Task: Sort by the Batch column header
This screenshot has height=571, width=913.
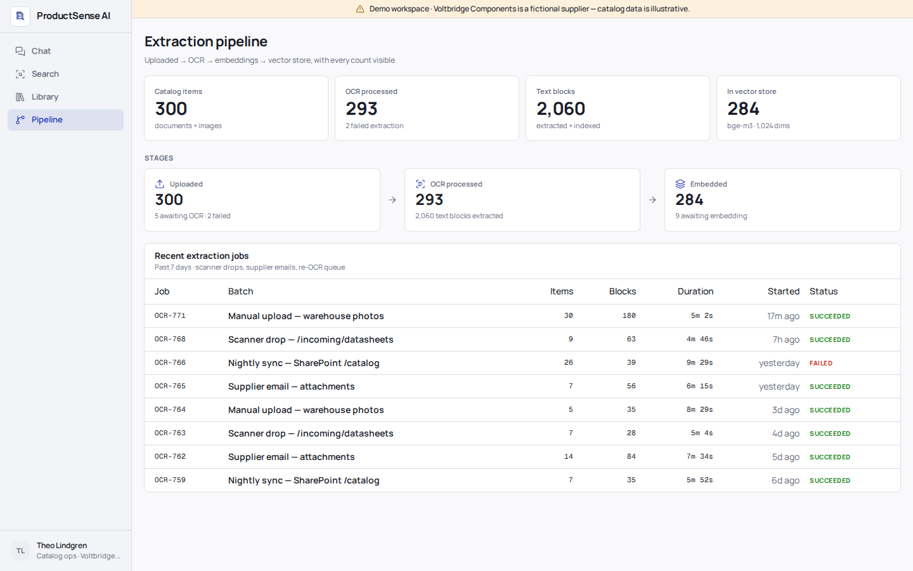Action: click(x=241, y=292)
